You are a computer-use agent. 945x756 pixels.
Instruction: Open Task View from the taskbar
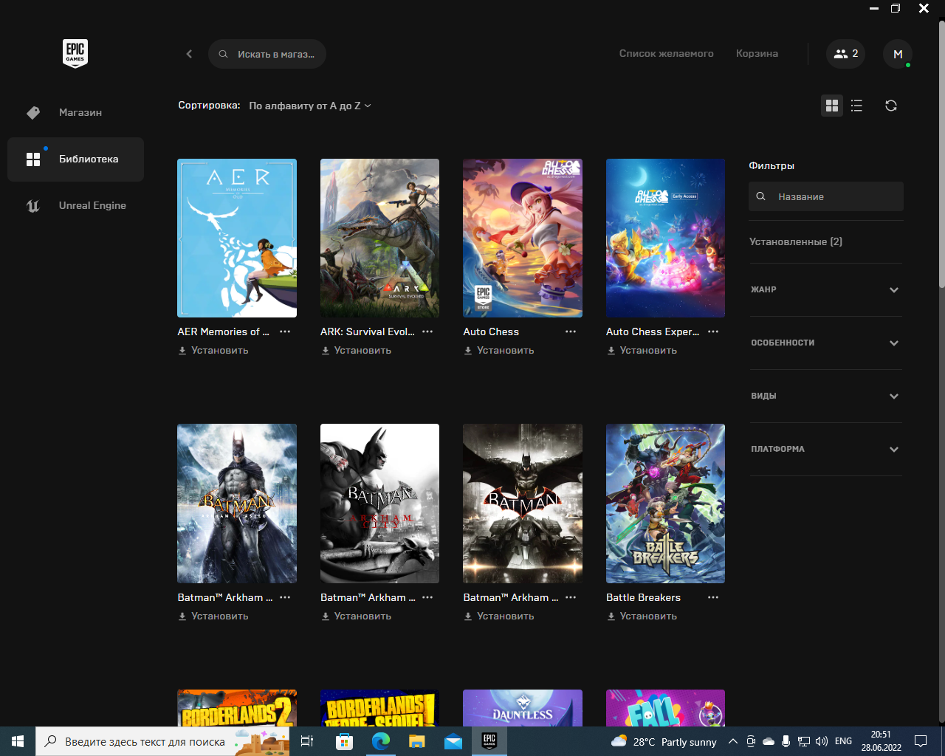[308, 741]
